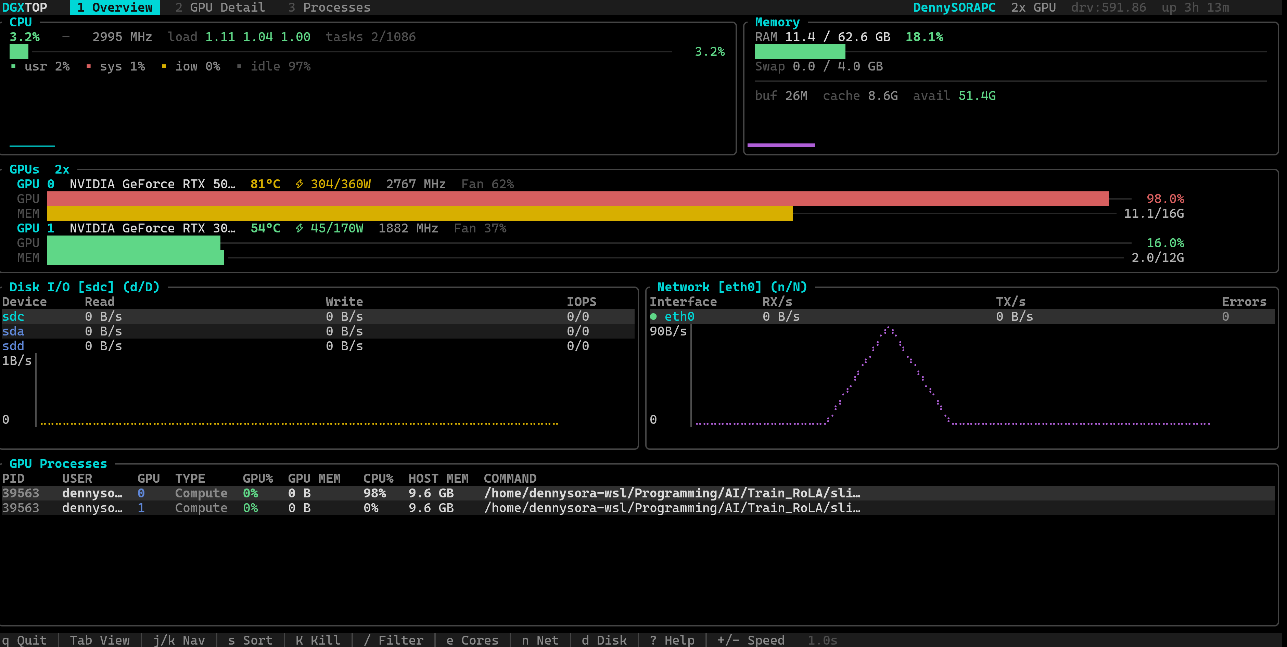Click the GPU% column header
Screen dimensions: 1287x647
point(258,479)
